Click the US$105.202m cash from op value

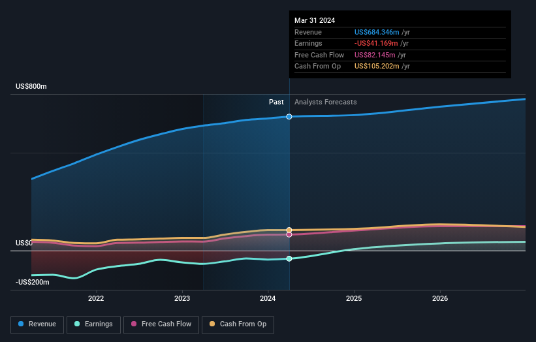point(377,67)
